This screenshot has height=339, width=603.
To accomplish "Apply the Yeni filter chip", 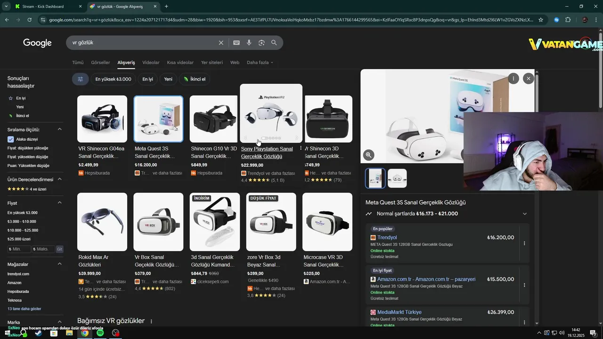I will click(168, 79).
